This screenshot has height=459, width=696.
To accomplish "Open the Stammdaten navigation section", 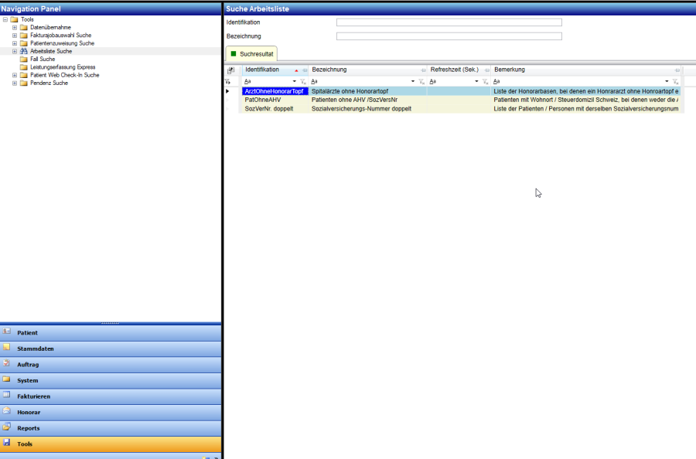I will [x=111, y=348].
